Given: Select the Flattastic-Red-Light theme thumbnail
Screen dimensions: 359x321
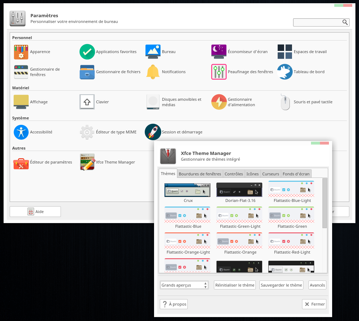Looking at the screenshot, I should click(291, 241).
